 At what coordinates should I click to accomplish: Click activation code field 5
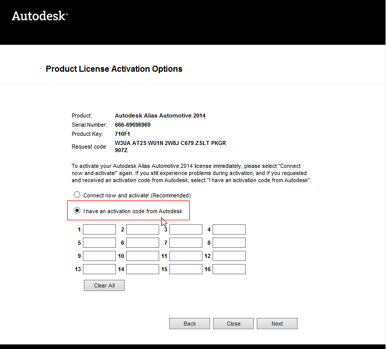(x=100, y=243)
